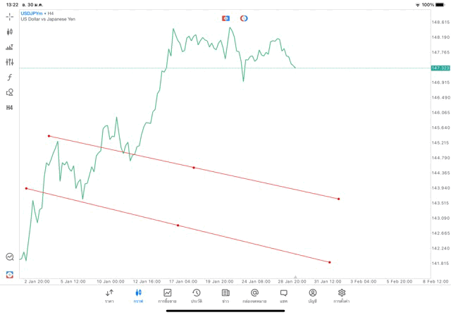The width and height of the screenshot is (451, 315).
Task: Open the ประวัติ history tab
Action: 197,295
